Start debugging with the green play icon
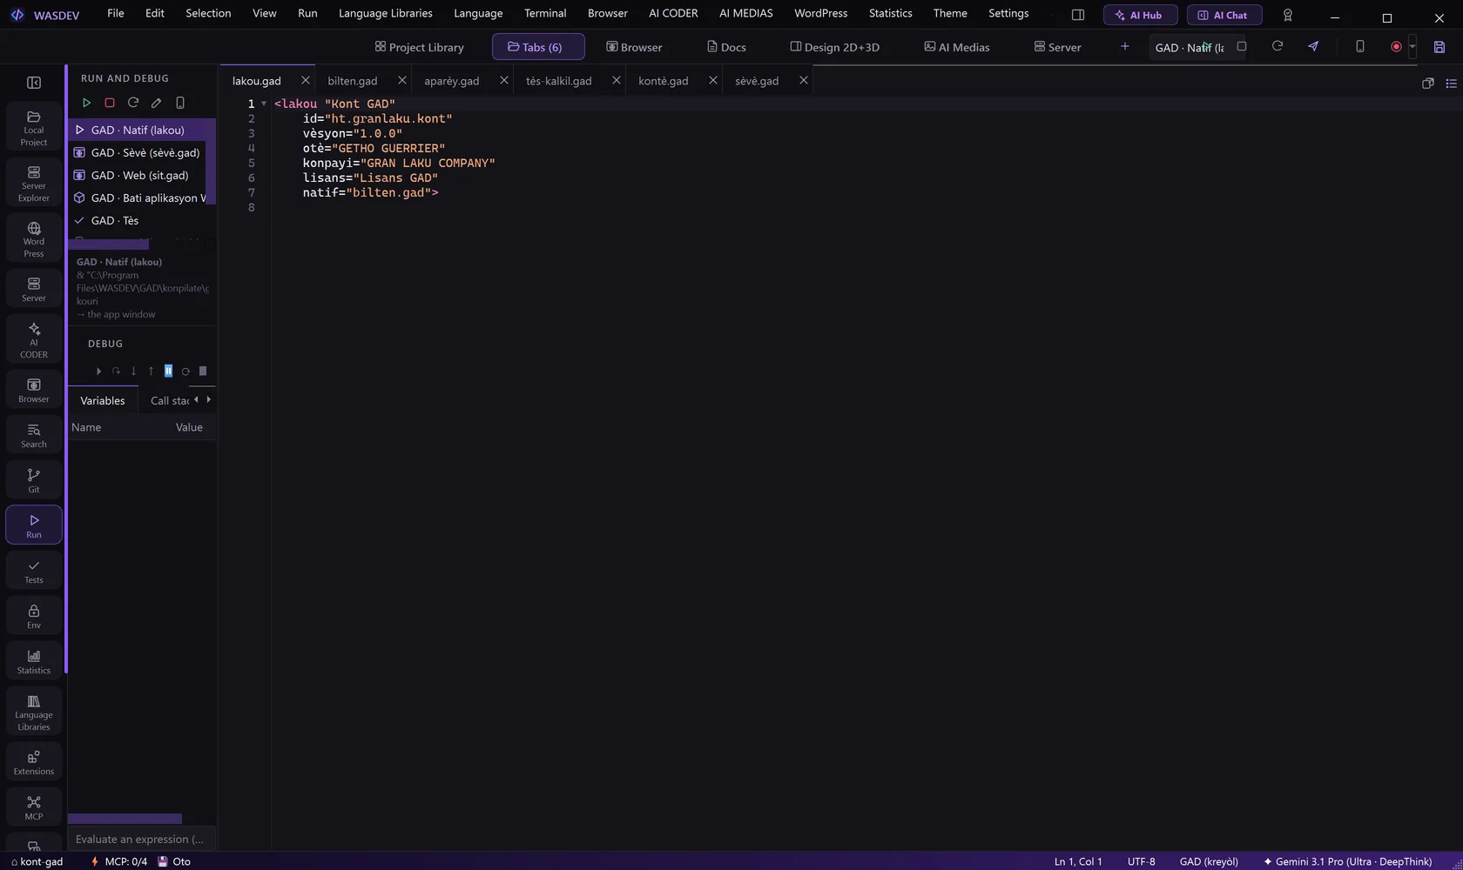1463x870 pixels. 86,103
